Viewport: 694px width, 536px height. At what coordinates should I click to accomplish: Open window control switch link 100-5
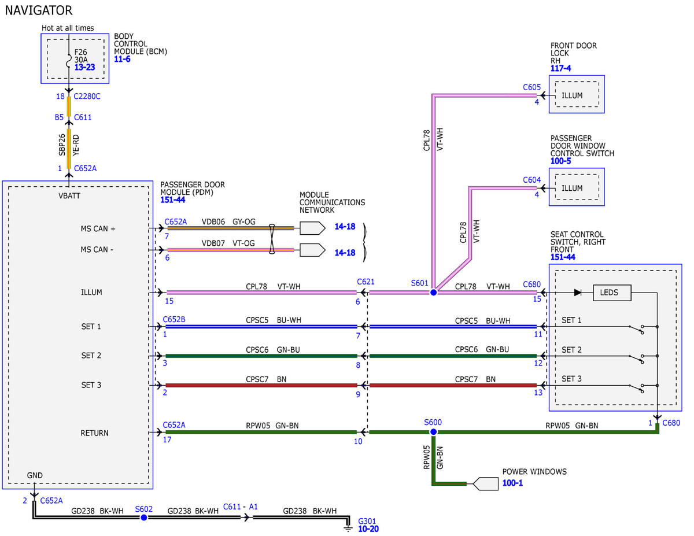coord(560,161)
